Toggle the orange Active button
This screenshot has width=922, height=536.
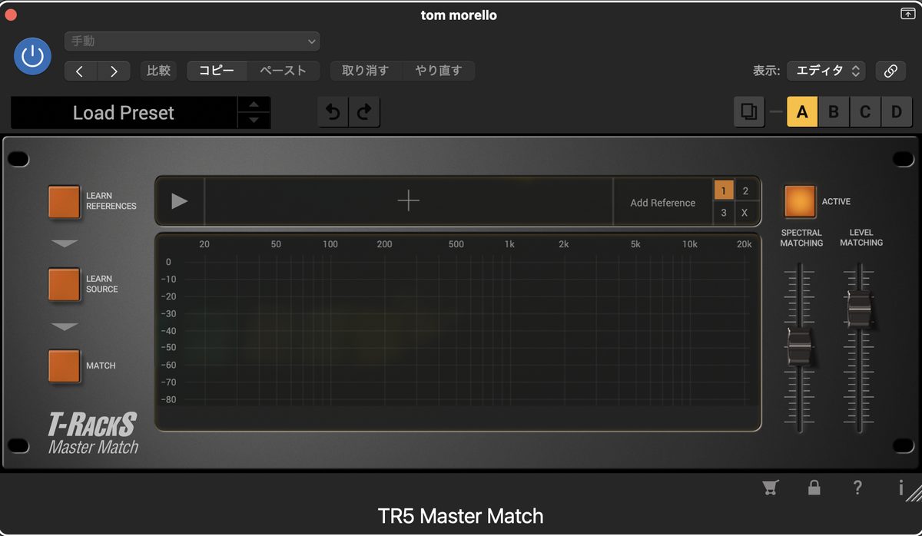800,201
